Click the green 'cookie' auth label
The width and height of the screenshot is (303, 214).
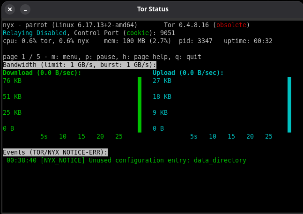(x=138, y=33)
